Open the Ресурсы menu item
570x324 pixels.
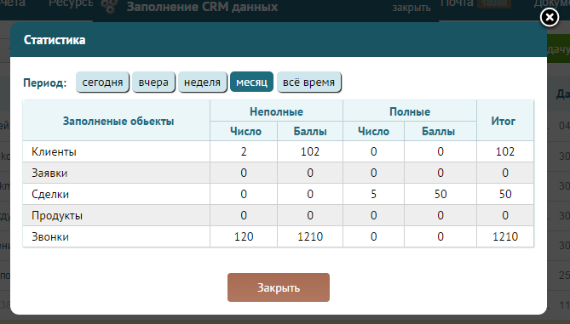[x=71, y=3]
